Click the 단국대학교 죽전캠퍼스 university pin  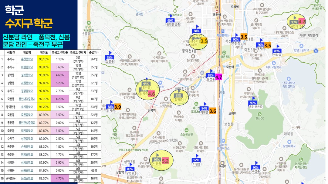tap(289, 79)
